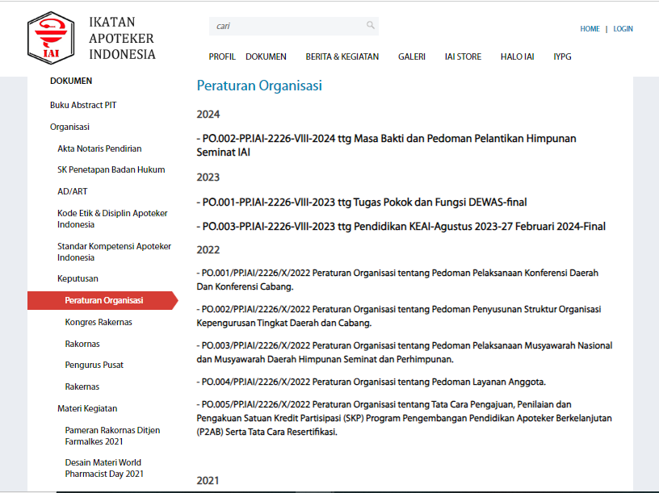Image resolution: width=659 pixels, height=493 pixels.
Task: Open PO.002/PP.IAI/2226/X/2022 Struktur Organisasi document
Action: [x=399, y=316]
